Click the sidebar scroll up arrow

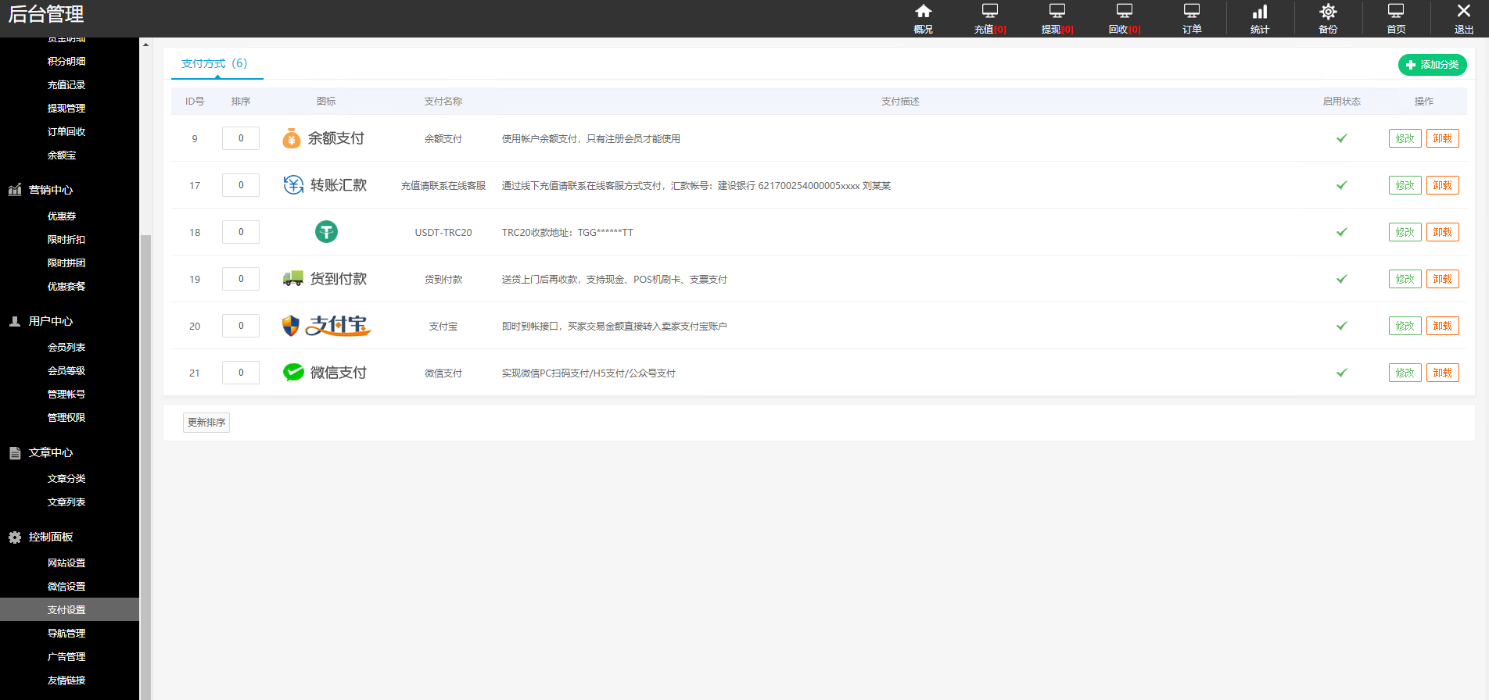(145, 45)
